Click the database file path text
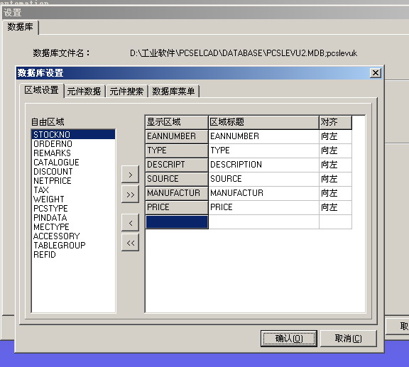Screen dimensions: 409x367 244,53
